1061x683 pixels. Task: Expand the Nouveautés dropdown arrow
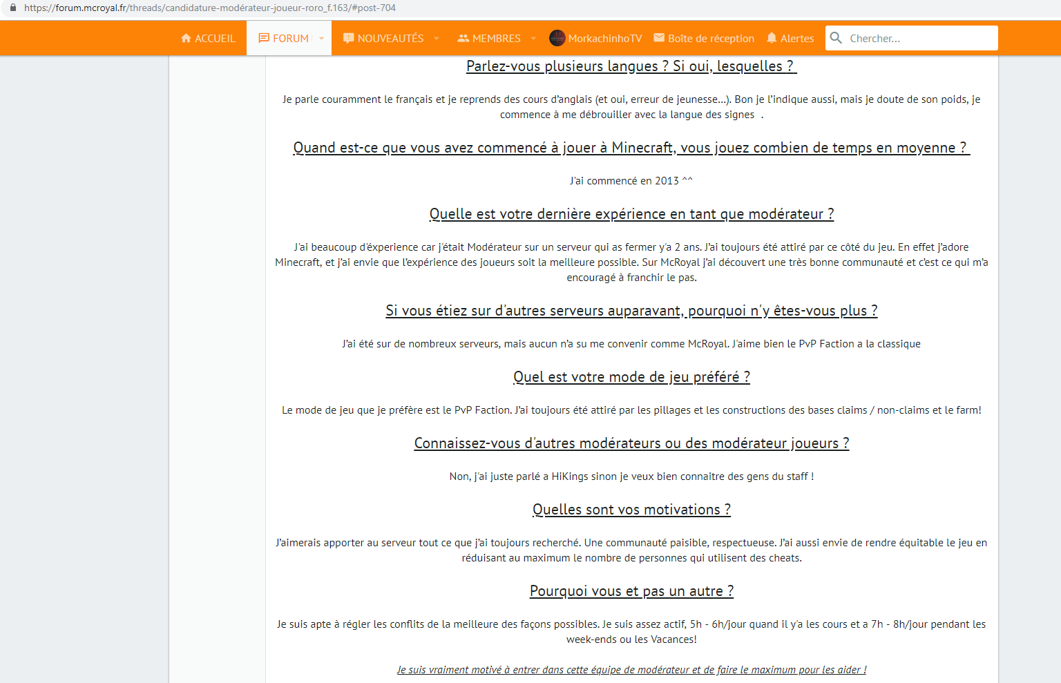coord(437,39)
